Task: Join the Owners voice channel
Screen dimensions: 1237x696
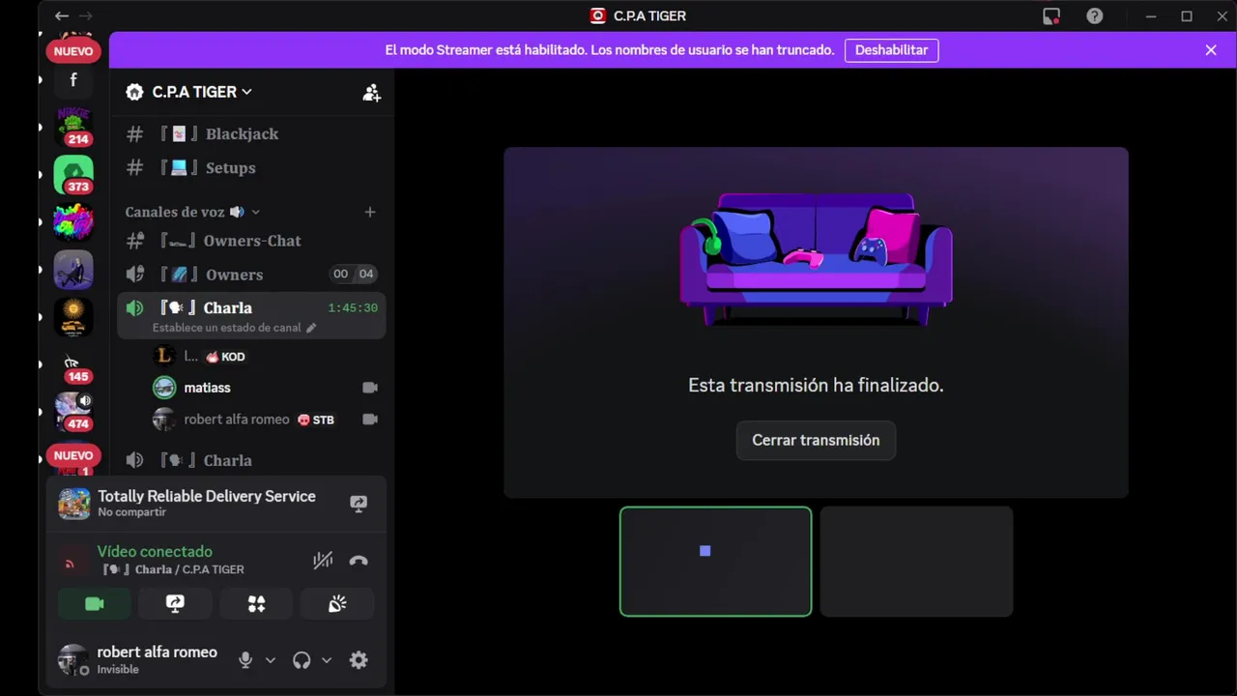Action: click(251, 275)
